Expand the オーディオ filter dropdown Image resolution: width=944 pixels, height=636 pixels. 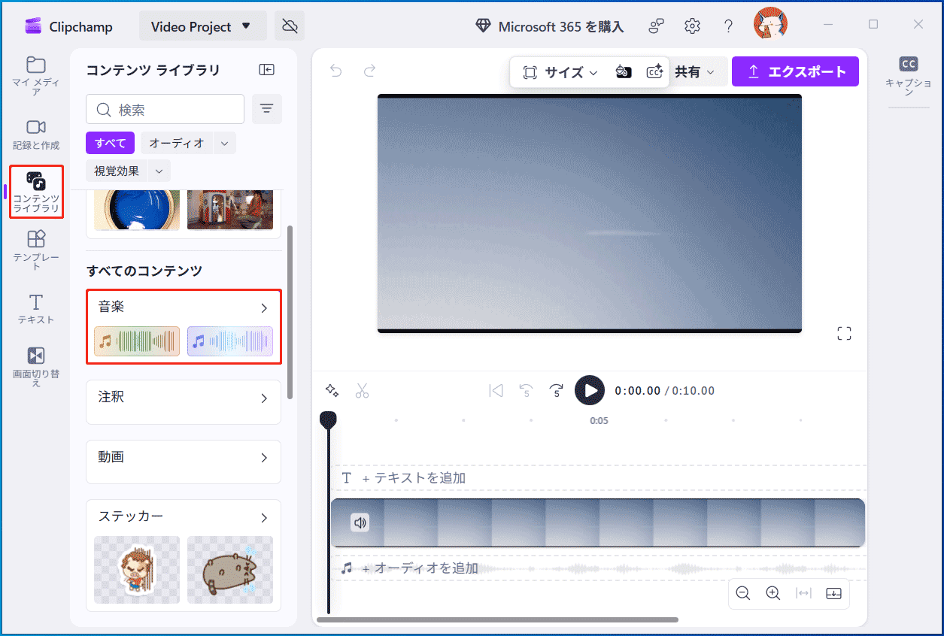coord(224,142)
